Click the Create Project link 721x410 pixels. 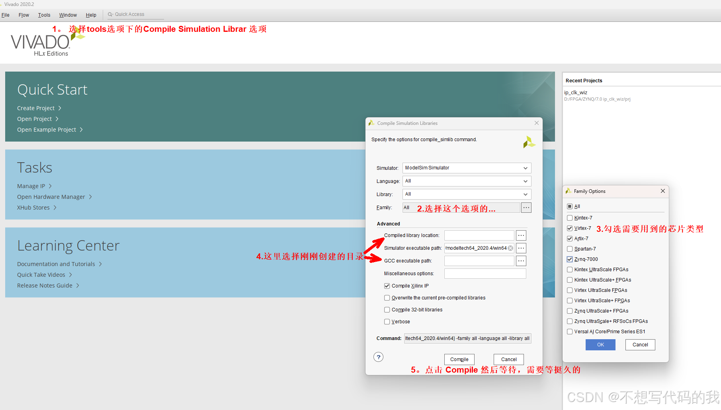point(39,108)
